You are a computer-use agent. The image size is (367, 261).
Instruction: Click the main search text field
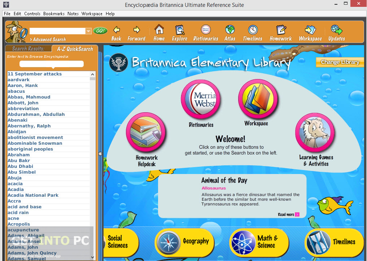57,31
